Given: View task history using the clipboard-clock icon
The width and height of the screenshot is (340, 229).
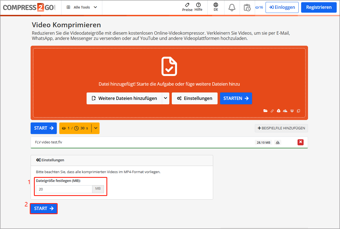Looking at the screenshot, I should point(247,7).
